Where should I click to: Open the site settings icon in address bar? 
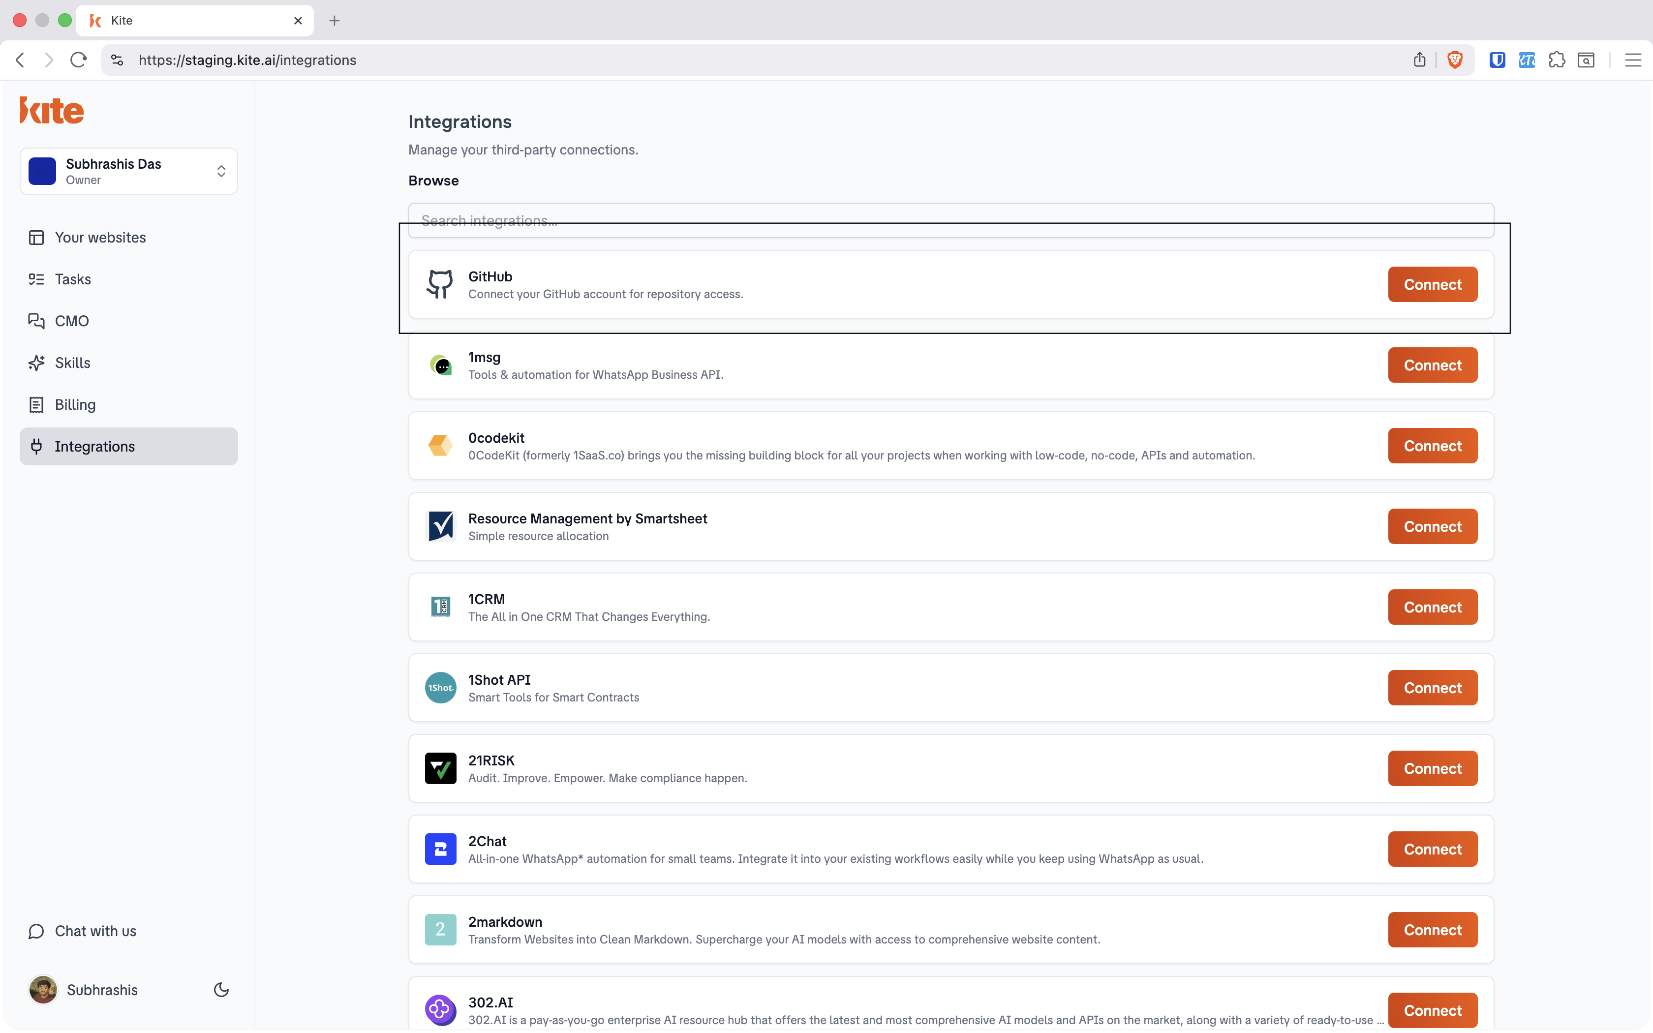[118, 60]
